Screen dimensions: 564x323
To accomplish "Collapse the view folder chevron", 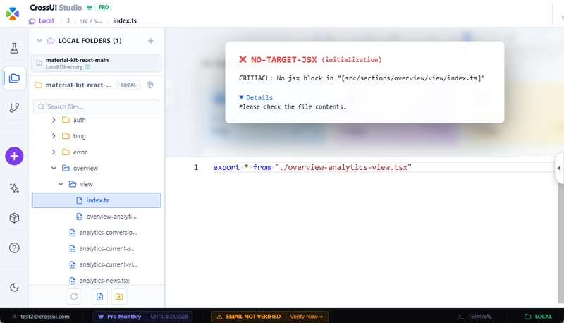I will point(61,184).
